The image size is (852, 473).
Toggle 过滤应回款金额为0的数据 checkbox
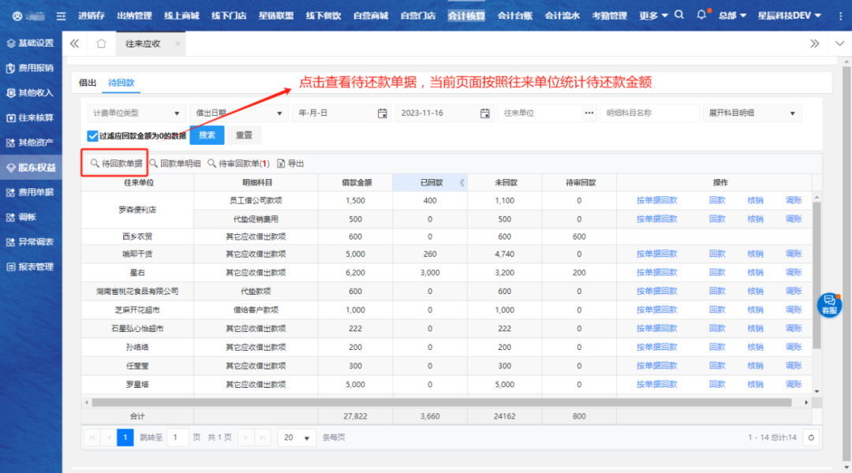93,136
